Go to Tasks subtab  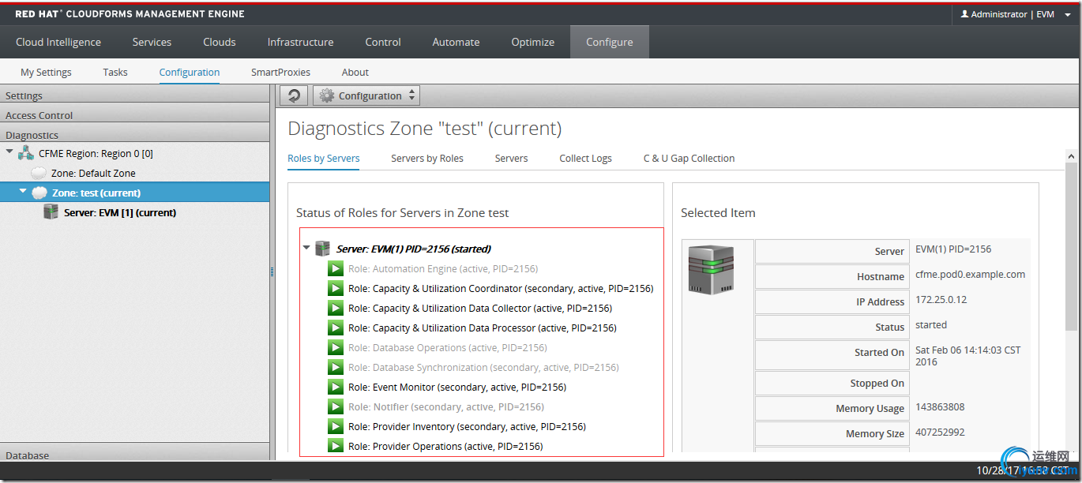115,72
